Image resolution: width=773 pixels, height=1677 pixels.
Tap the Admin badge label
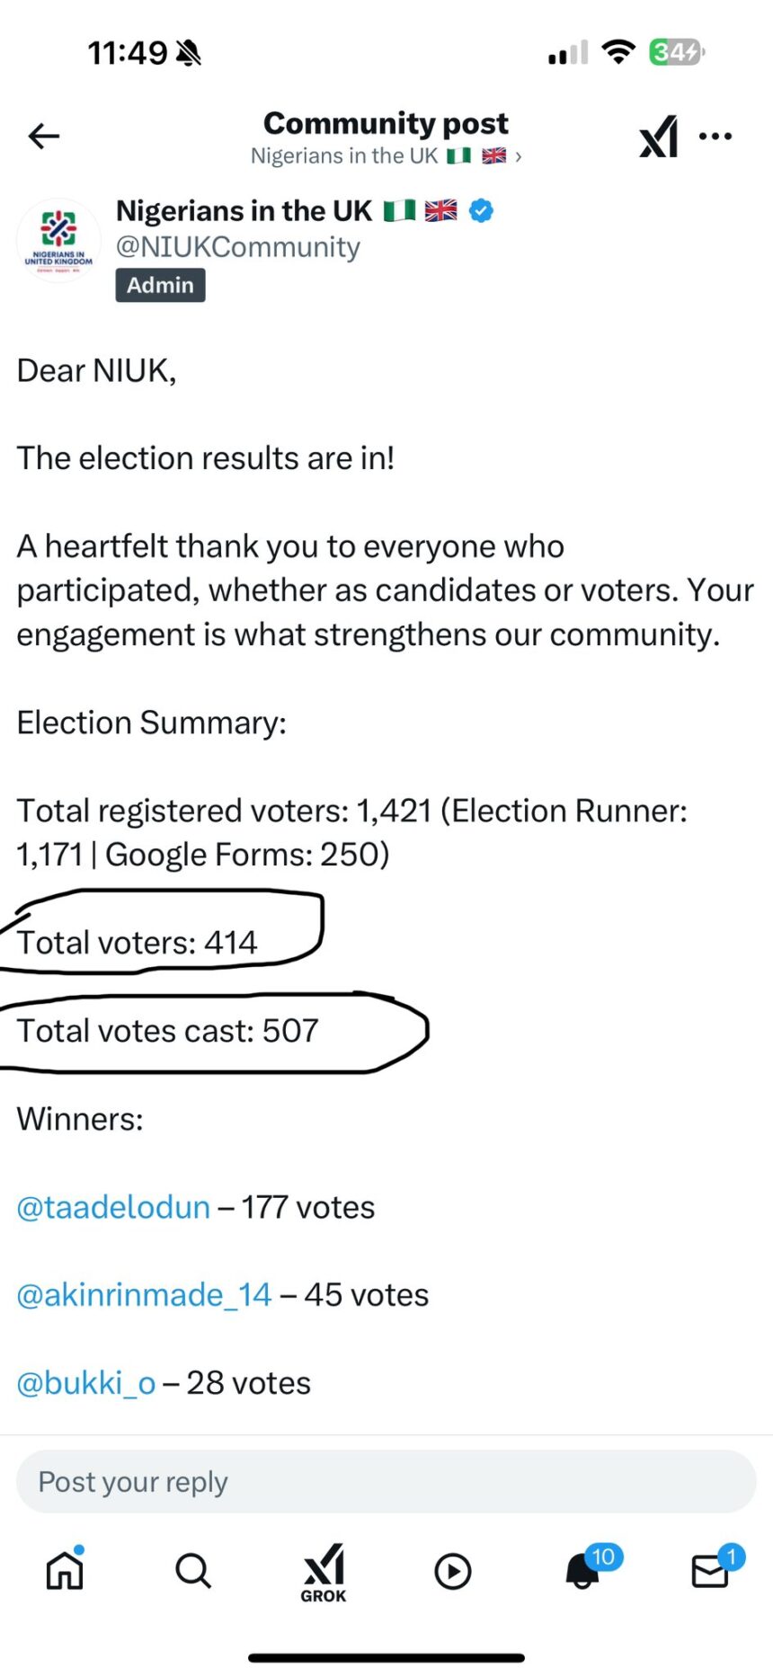(160, 285)
